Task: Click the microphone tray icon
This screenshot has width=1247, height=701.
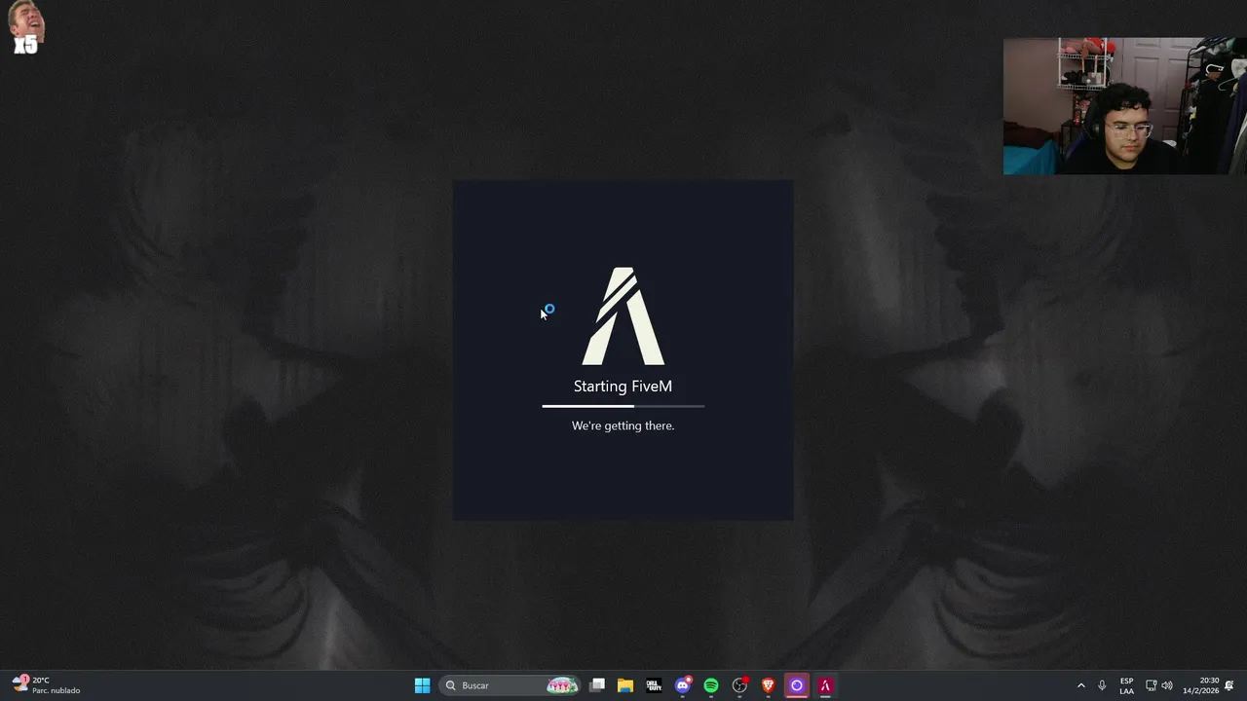Action: coord(1102,685)
